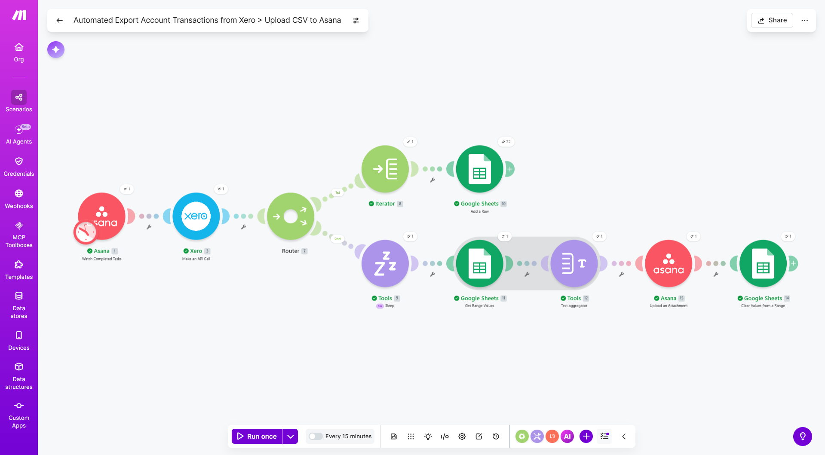This screenshot has width=825, height=455.
Task: Open the AI assistant sparkle button
Action: click(x=56, y=50)
